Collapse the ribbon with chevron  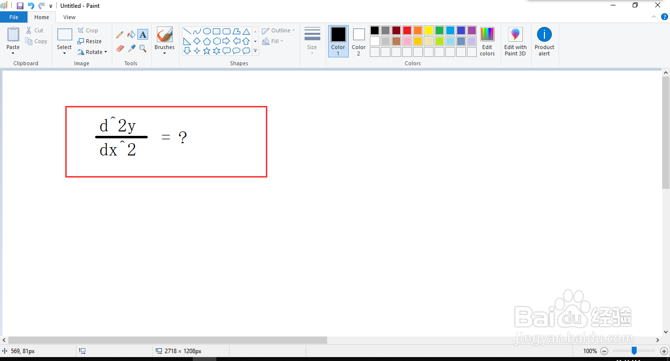653,17
